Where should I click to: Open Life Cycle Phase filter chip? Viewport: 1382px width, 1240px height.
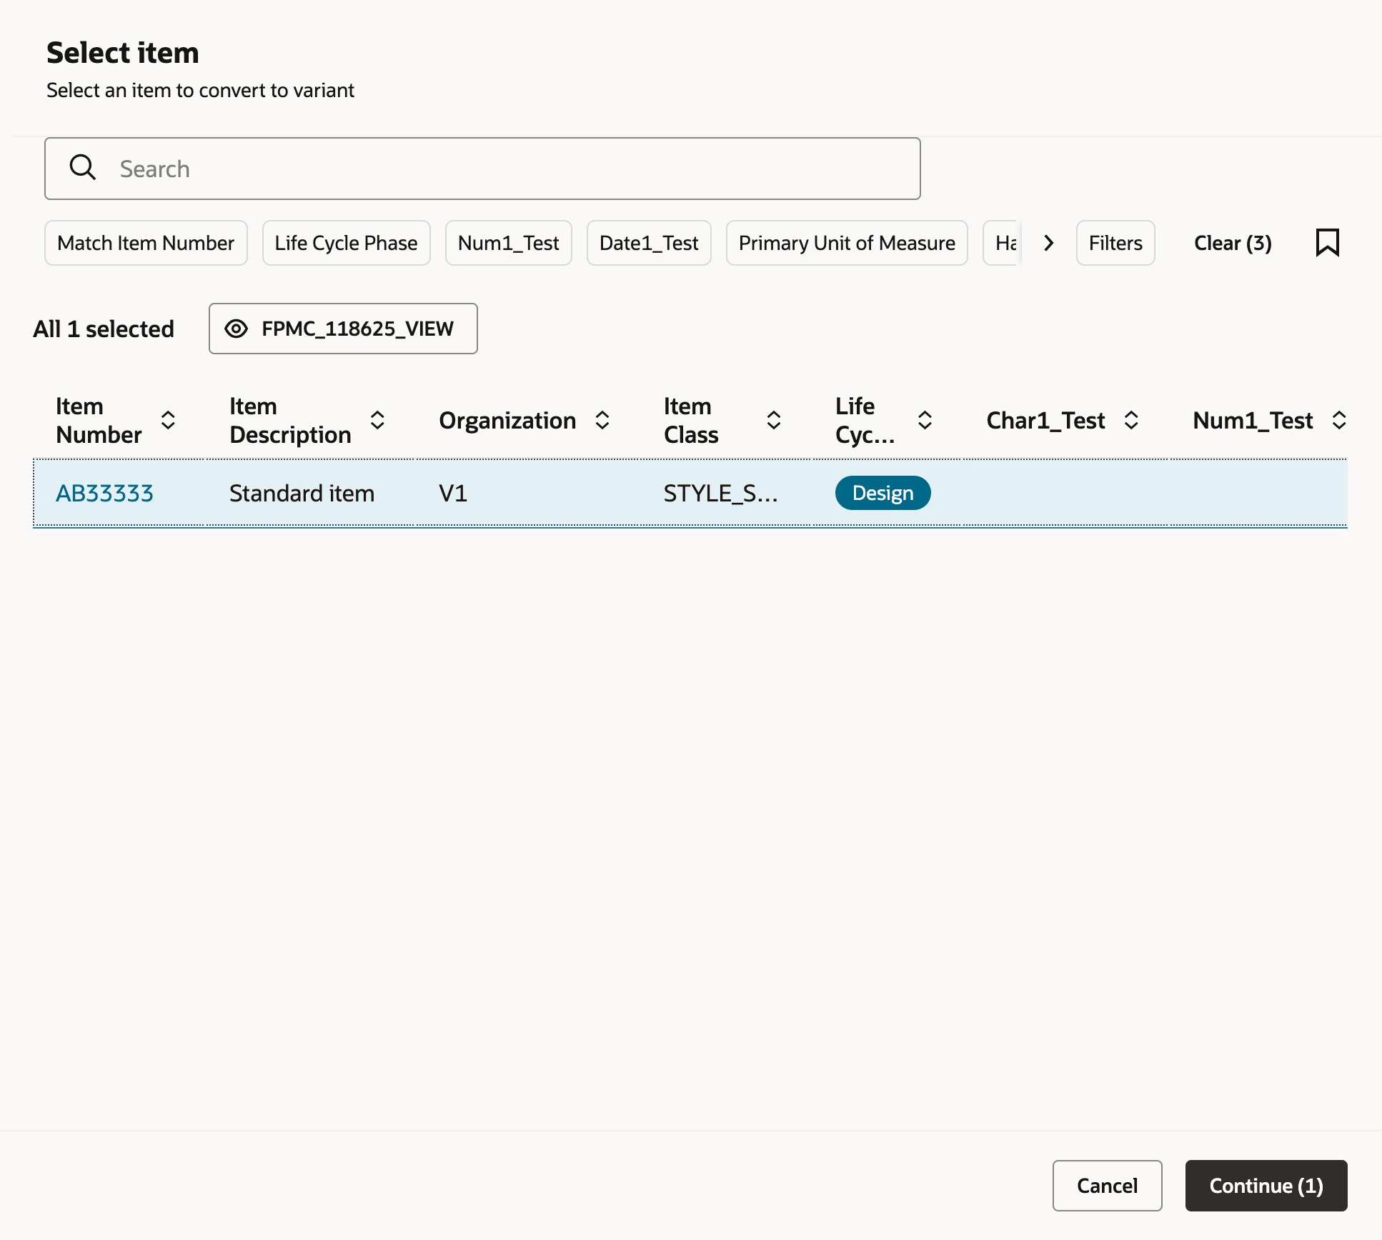346,243
